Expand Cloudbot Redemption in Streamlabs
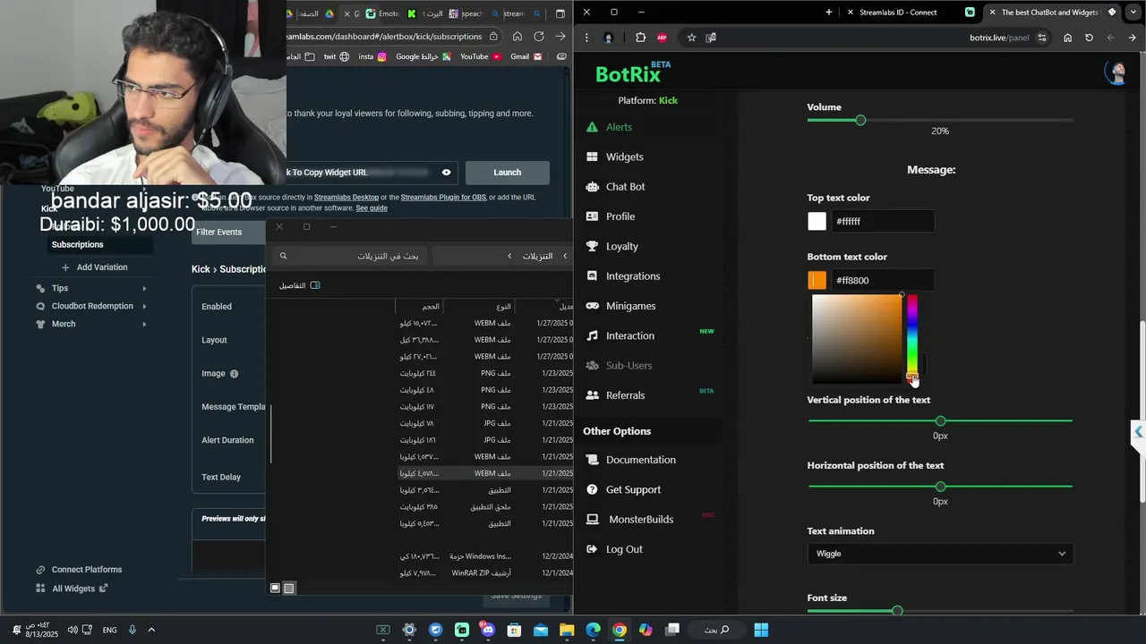Viewport: 1146px width, 644px height. 90,306
